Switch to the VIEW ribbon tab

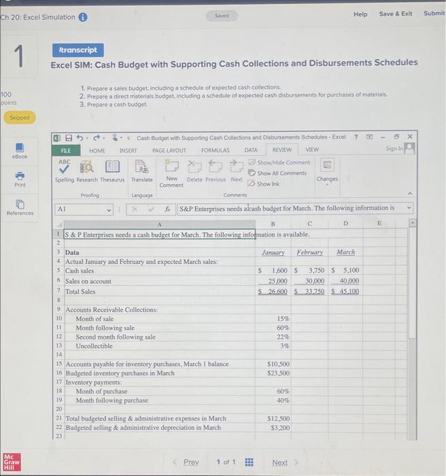[x=312, y=150]
